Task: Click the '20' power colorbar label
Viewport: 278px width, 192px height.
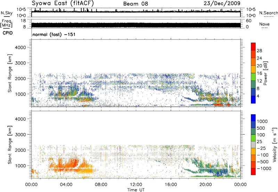Action: pos(259,66)
